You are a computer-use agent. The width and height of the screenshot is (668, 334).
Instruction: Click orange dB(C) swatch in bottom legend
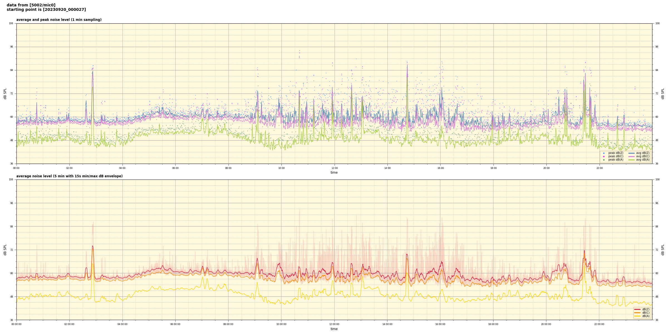point(637,313)
